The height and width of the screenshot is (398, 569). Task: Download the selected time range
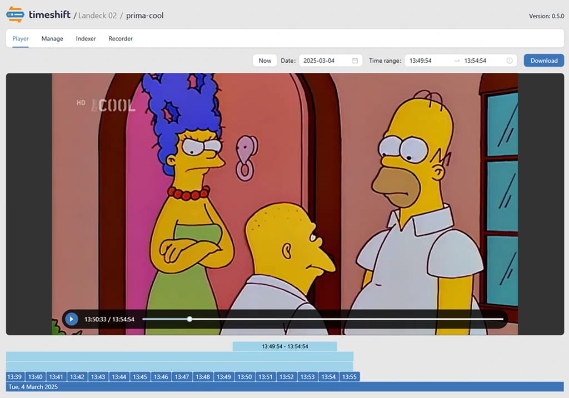coord(543,61)
